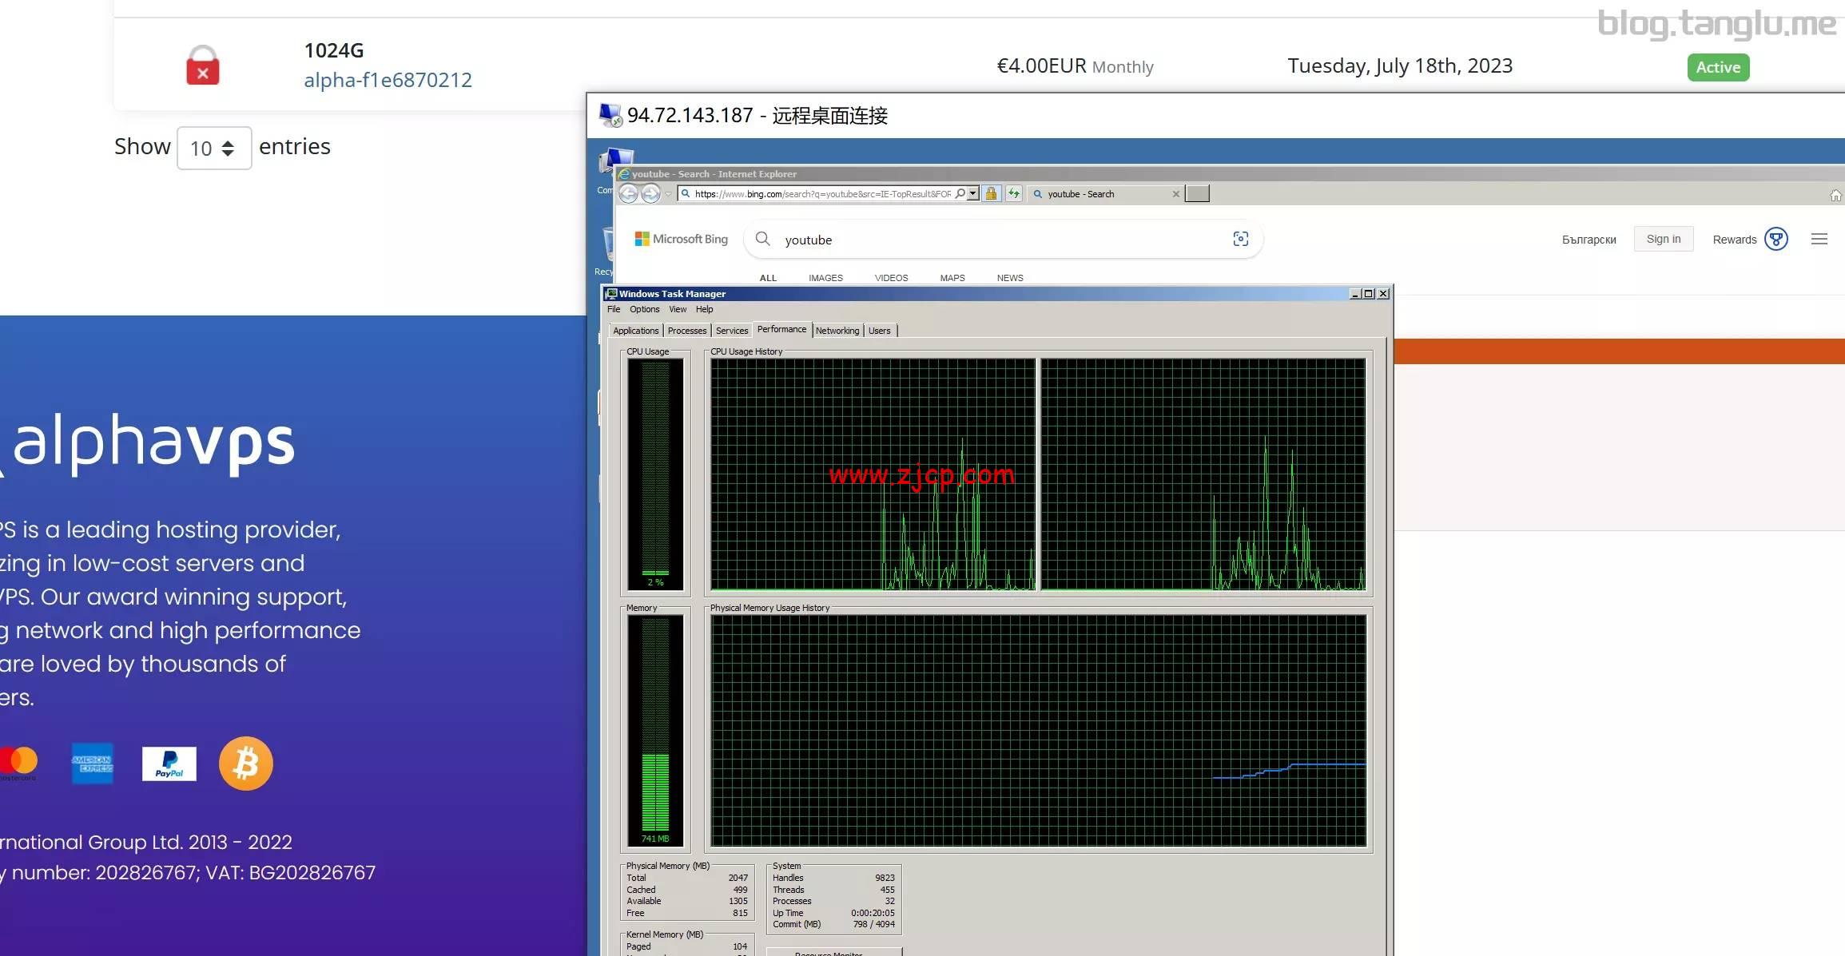Click the American Express payment icon
This screenshot has width=1845, height=956.
93,764
